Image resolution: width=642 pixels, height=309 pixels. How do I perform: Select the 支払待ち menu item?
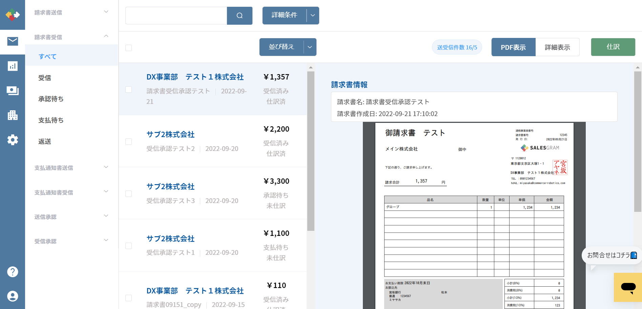tap(71, 120)
